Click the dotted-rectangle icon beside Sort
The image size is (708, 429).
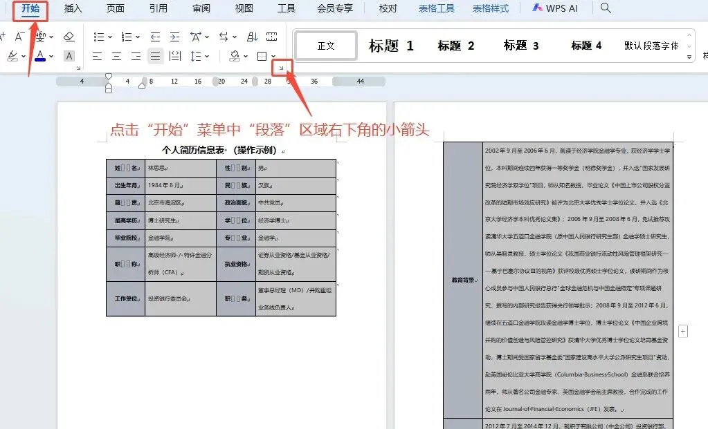[x=271, y=37]
